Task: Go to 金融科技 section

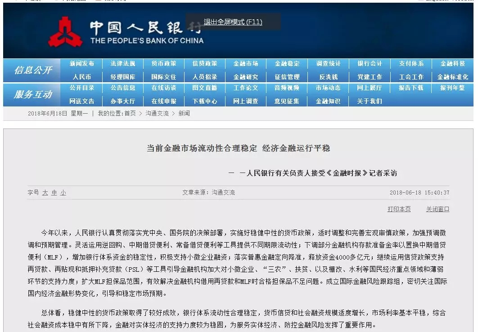Action: click(x=453, y=64)
